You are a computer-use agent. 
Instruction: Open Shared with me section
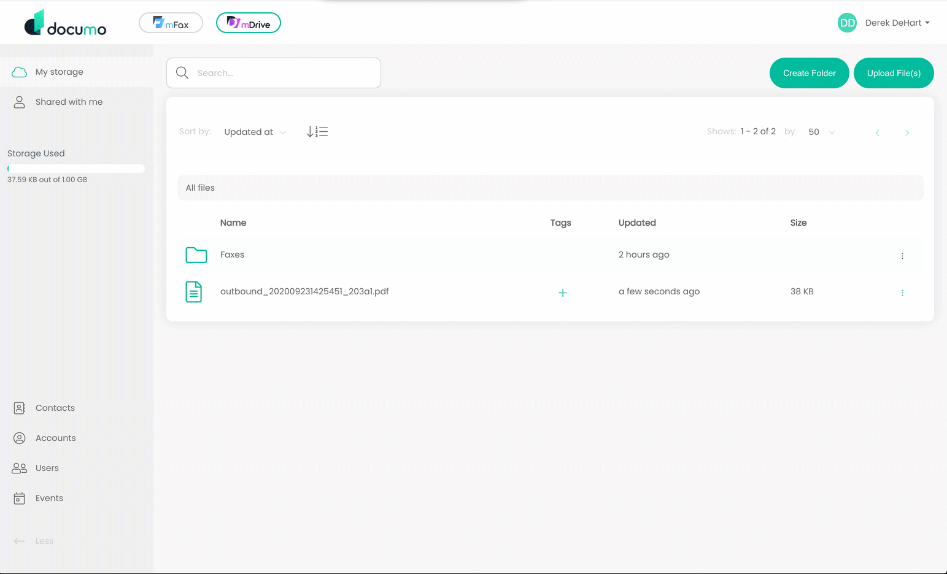pyautogui.click(x=77, y=102)
